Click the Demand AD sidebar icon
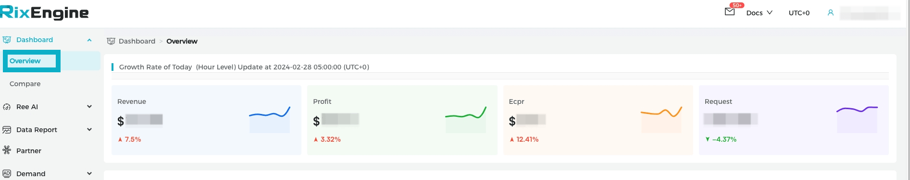910x180 pixels. [7, 173]
